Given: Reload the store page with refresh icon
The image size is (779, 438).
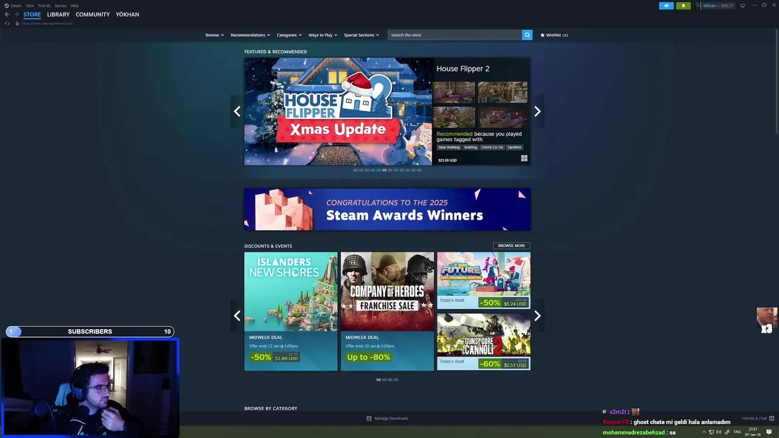Looking at the screenshot, I should pyautogui.click(x=7, y=23).
